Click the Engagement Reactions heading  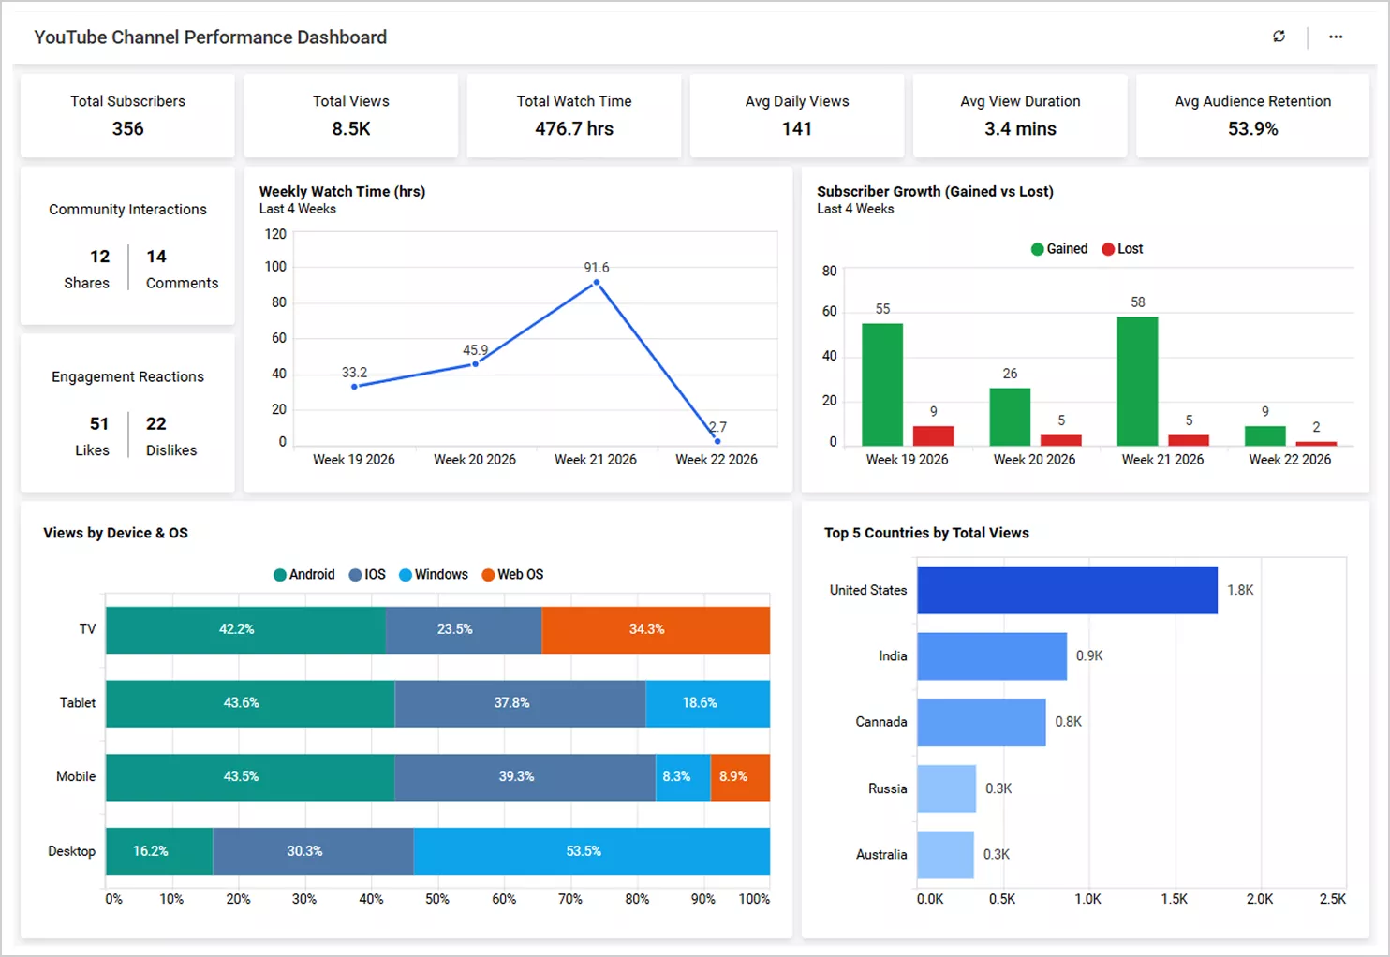[127, 376]
